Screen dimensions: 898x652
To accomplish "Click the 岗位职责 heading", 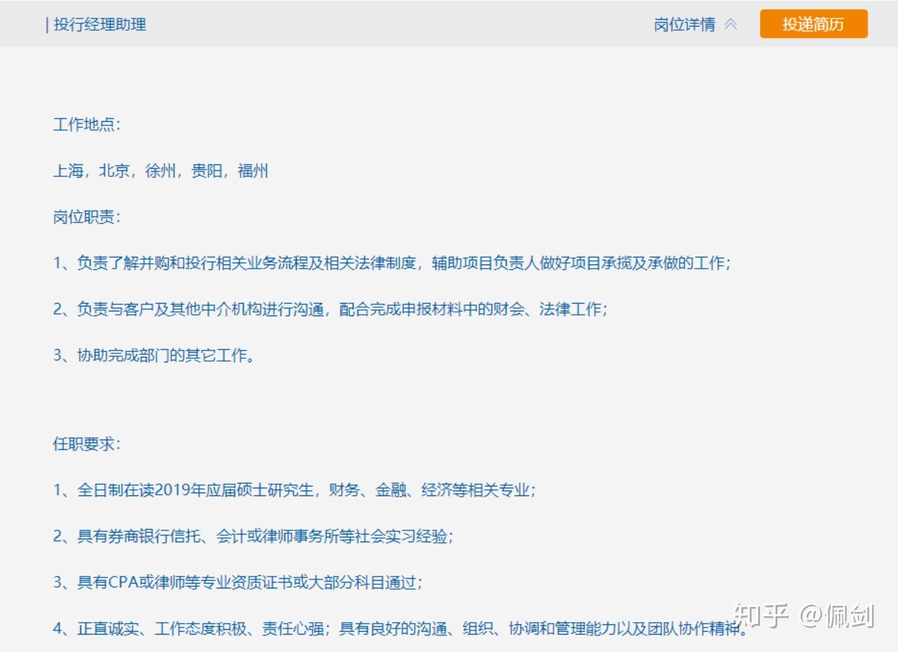I will pos(87,217).
